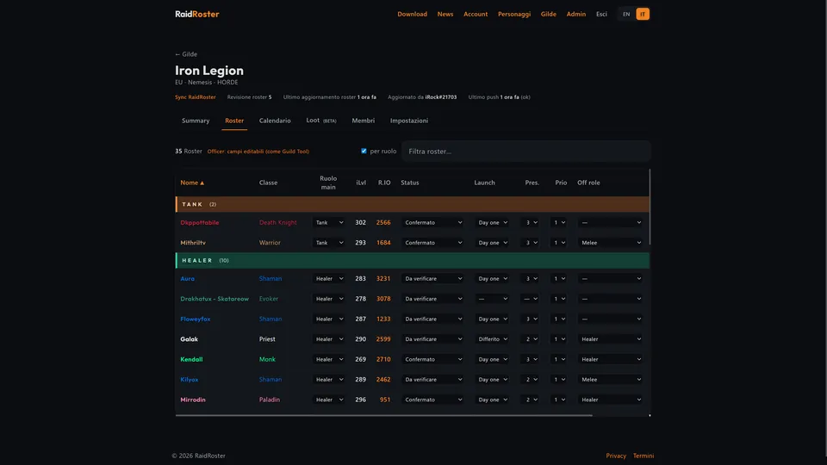The image size is (827, 465).
Task: Open Pres. dropdown for Drakhatux - Skatareow
Action: (x=530, y=299)
